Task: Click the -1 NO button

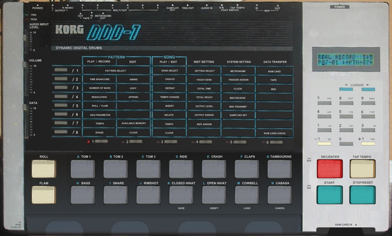Action: [x=324, y=144]
